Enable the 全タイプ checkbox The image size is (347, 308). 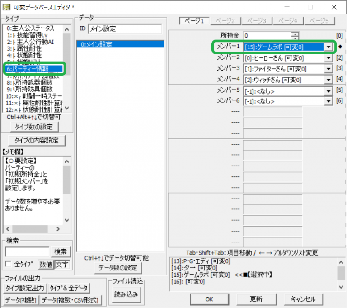point(8,264)
